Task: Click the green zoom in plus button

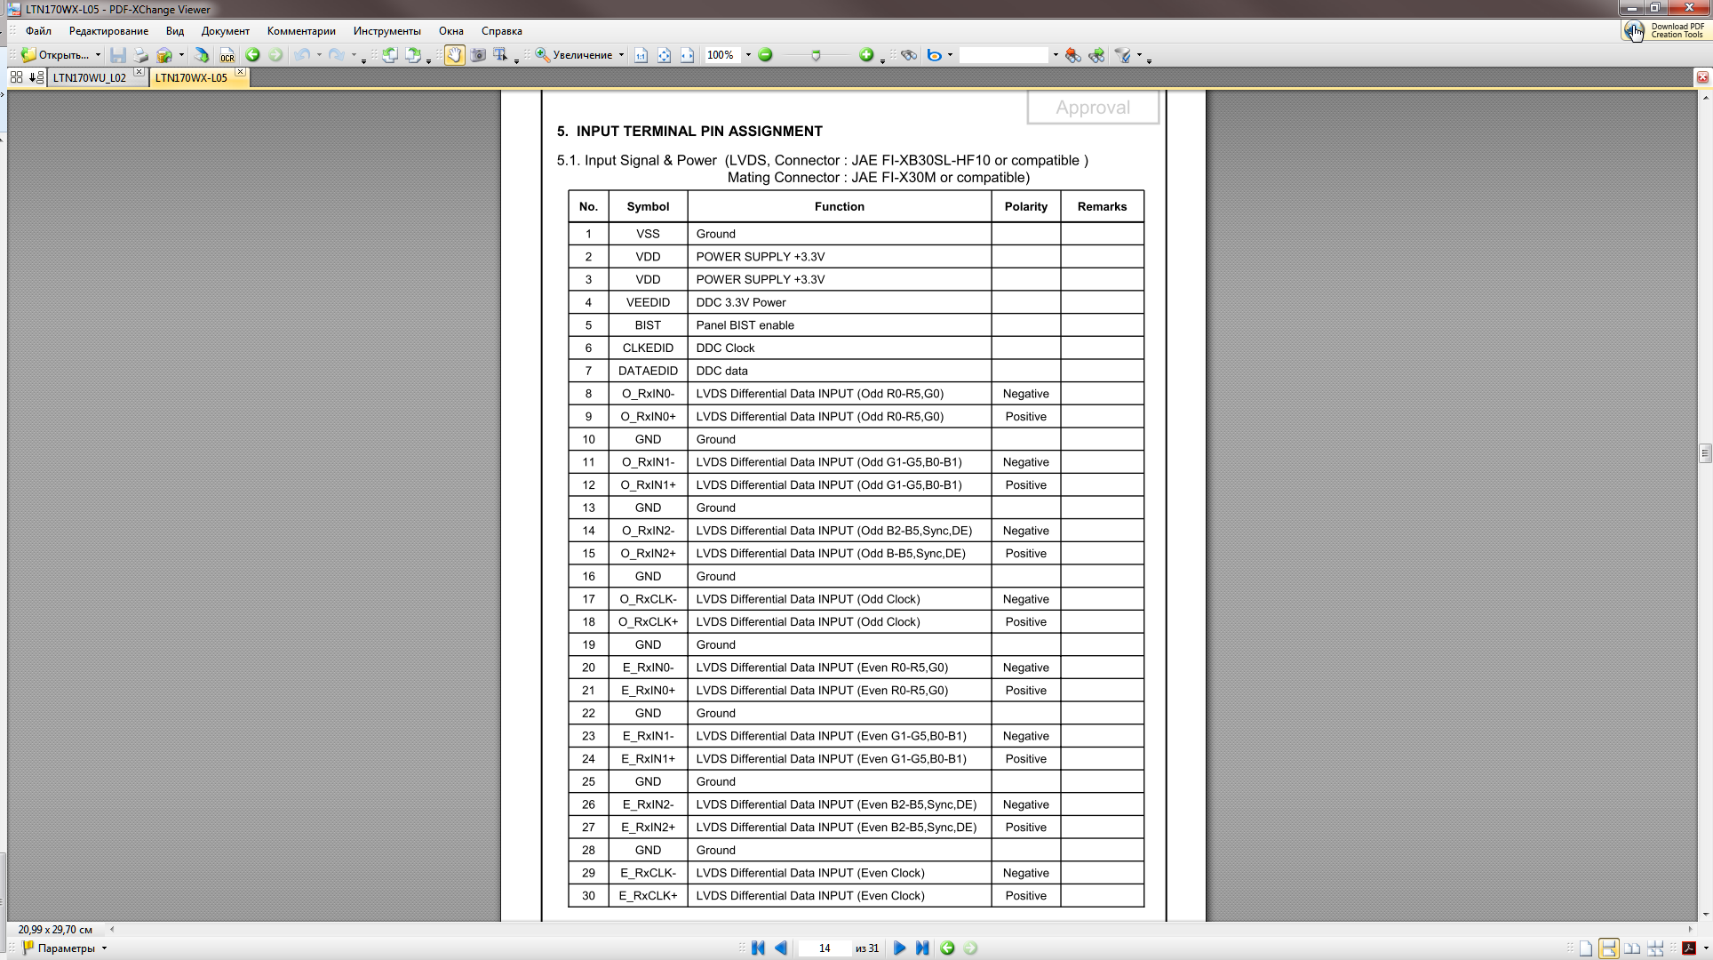Action: click(x=866, y=55)
